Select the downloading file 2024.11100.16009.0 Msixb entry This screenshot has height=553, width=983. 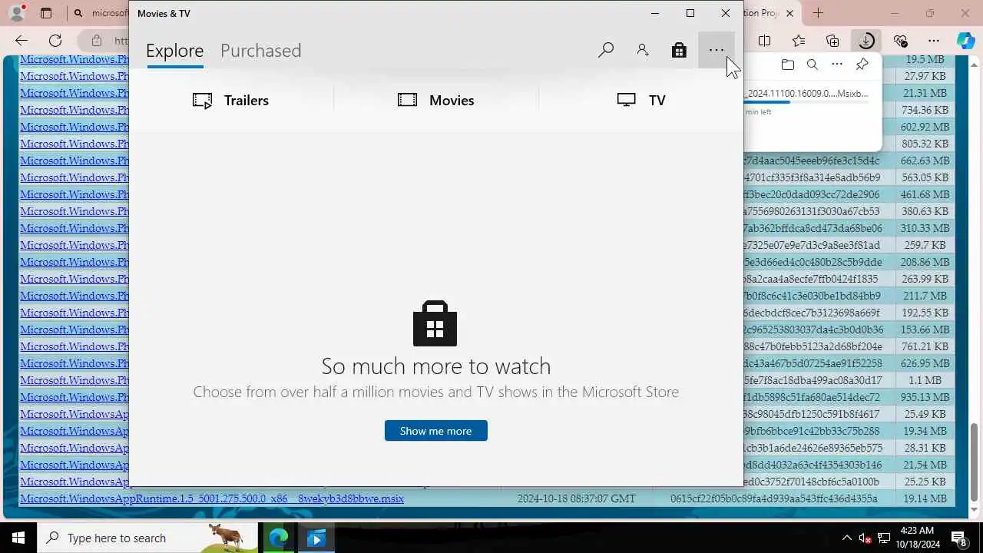click(x=807, y=94)
